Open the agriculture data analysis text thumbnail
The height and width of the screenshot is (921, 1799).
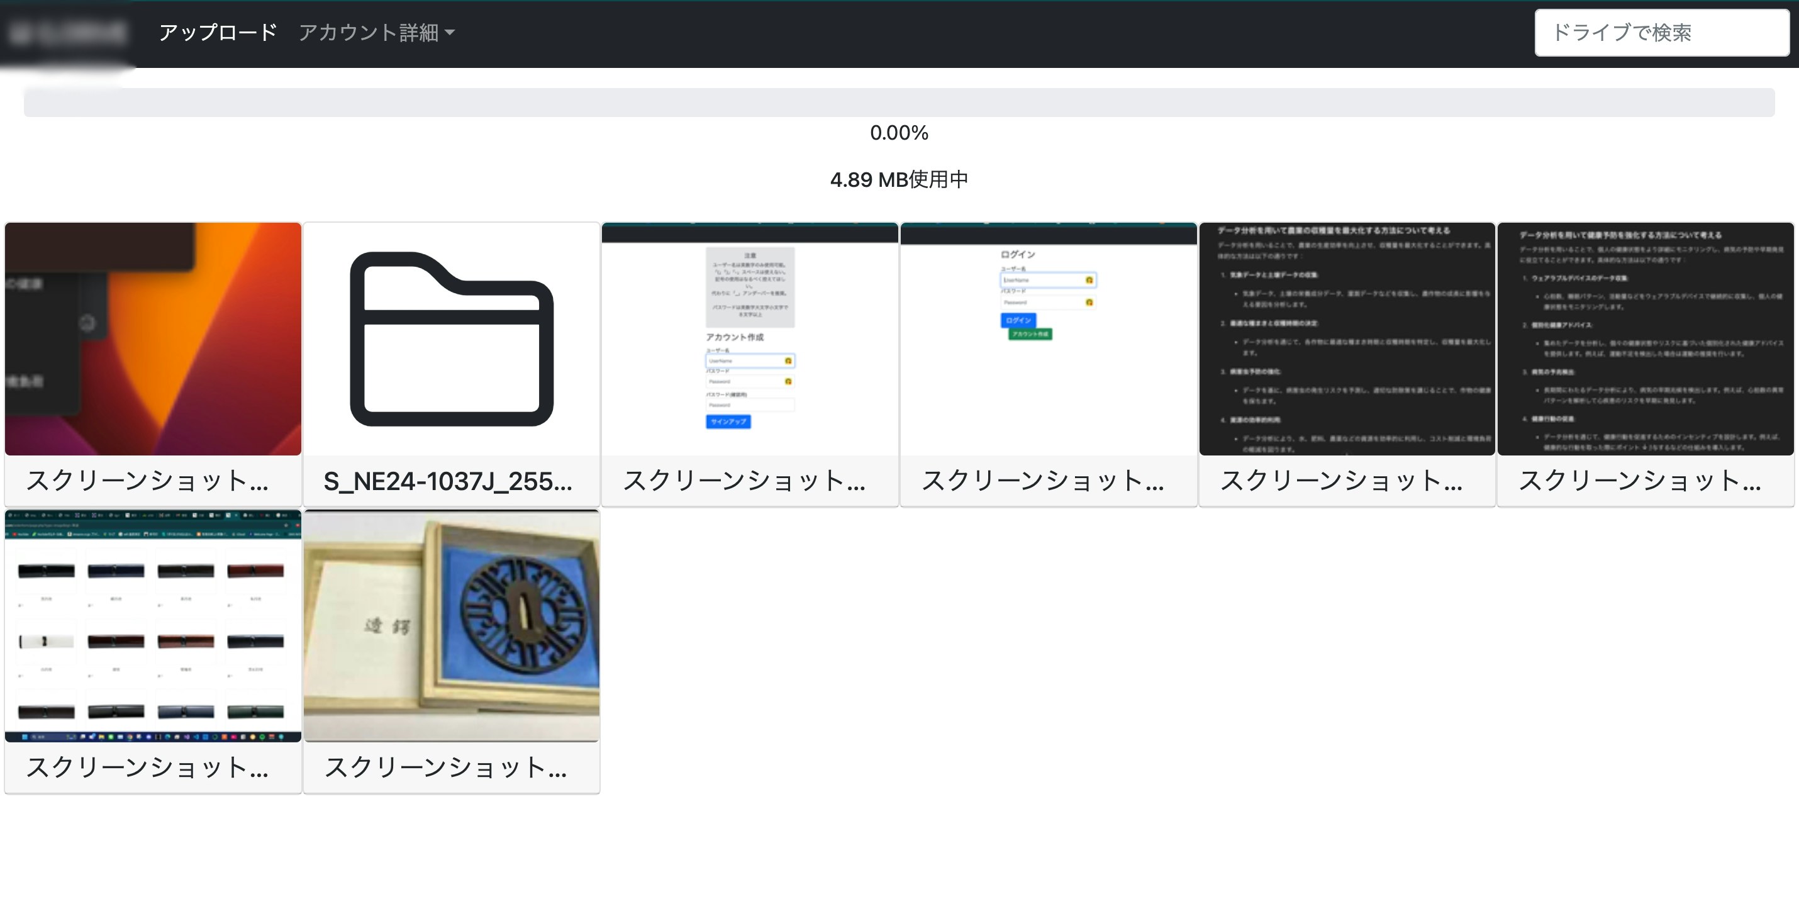[x=1347, y=338]
